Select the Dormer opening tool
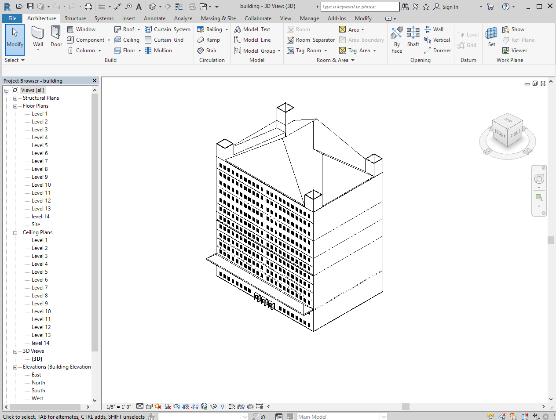The width and height of the screenshot is (556, 420). click(x=438, y=51)
